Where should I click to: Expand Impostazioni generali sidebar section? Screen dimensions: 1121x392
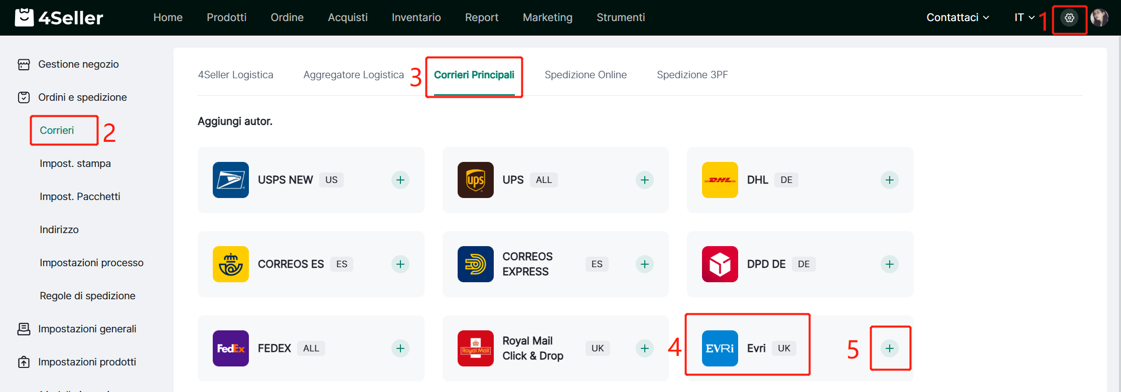tap(87, 329)
